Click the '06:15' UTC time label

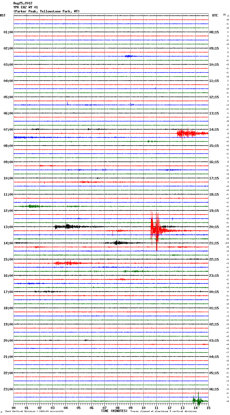tap(214, 389)
